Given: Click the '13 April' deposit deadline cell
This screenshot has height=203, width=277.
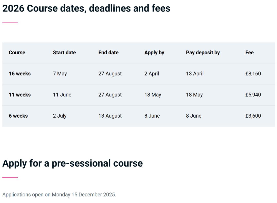Looking at the screenshot, I should click(195, 74).
